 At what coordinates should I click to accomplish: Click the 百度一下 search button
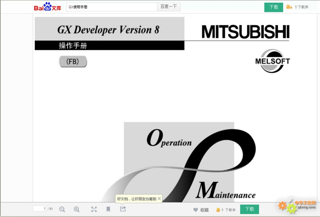coord(168,7)
